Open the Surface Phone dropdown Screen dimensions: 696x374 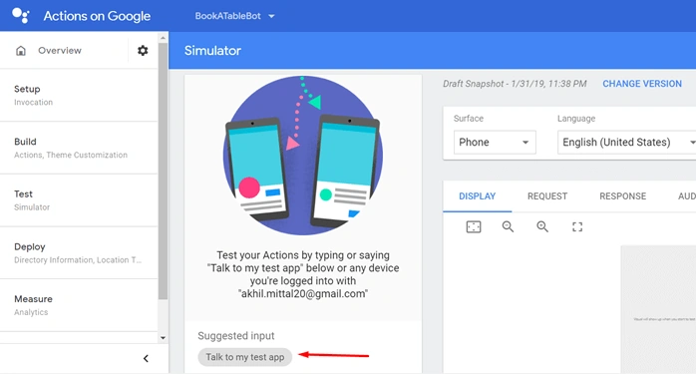[495, 143]
